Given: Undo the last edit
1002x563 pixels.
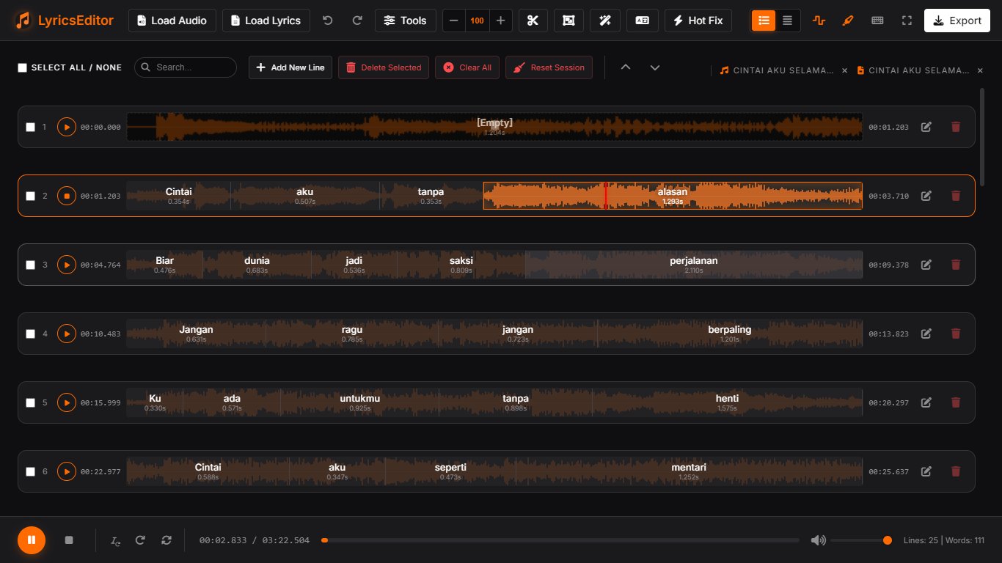Looking at the screenshot, I should (328, 21).
